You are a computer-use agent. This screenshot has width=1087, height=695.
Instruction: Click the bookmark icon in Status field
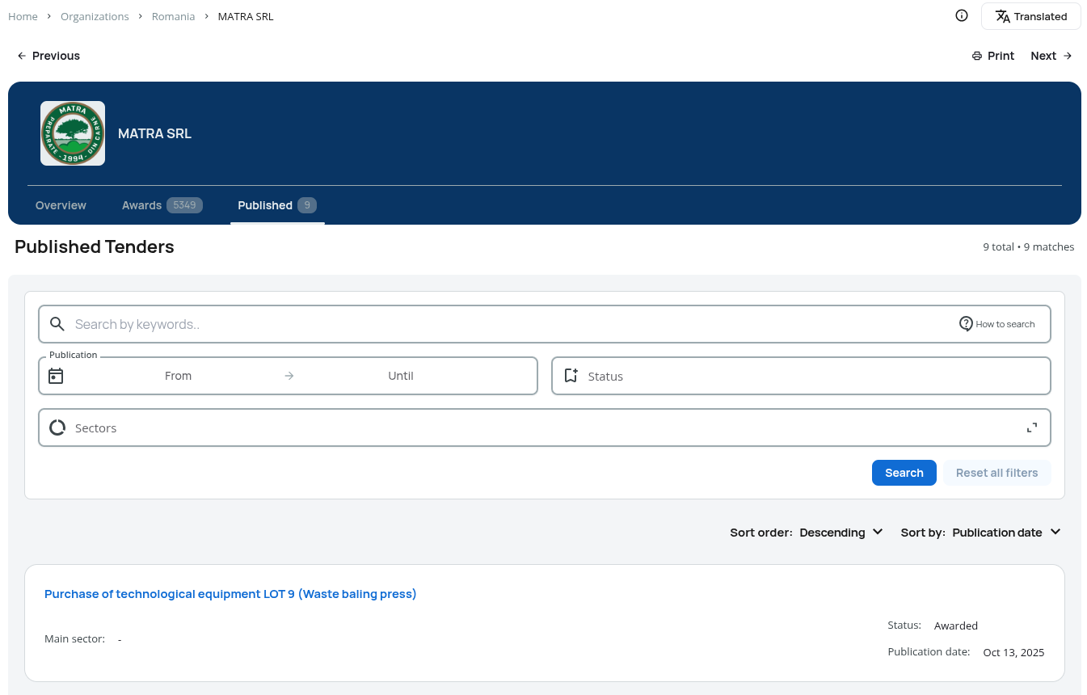click(x=571, y=376)
